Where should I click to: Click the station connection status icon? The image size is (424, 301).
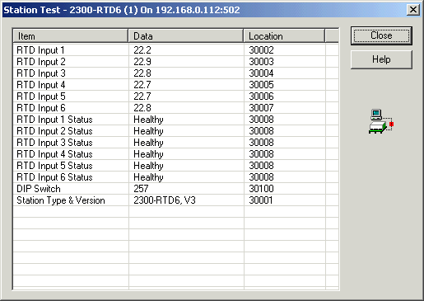381,121
